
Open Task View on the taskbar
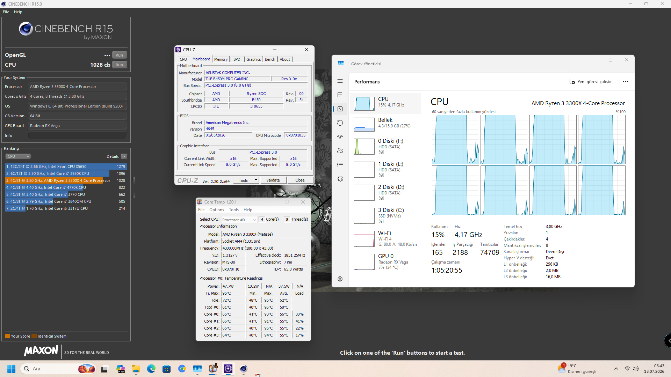click(x=104, y=369)
